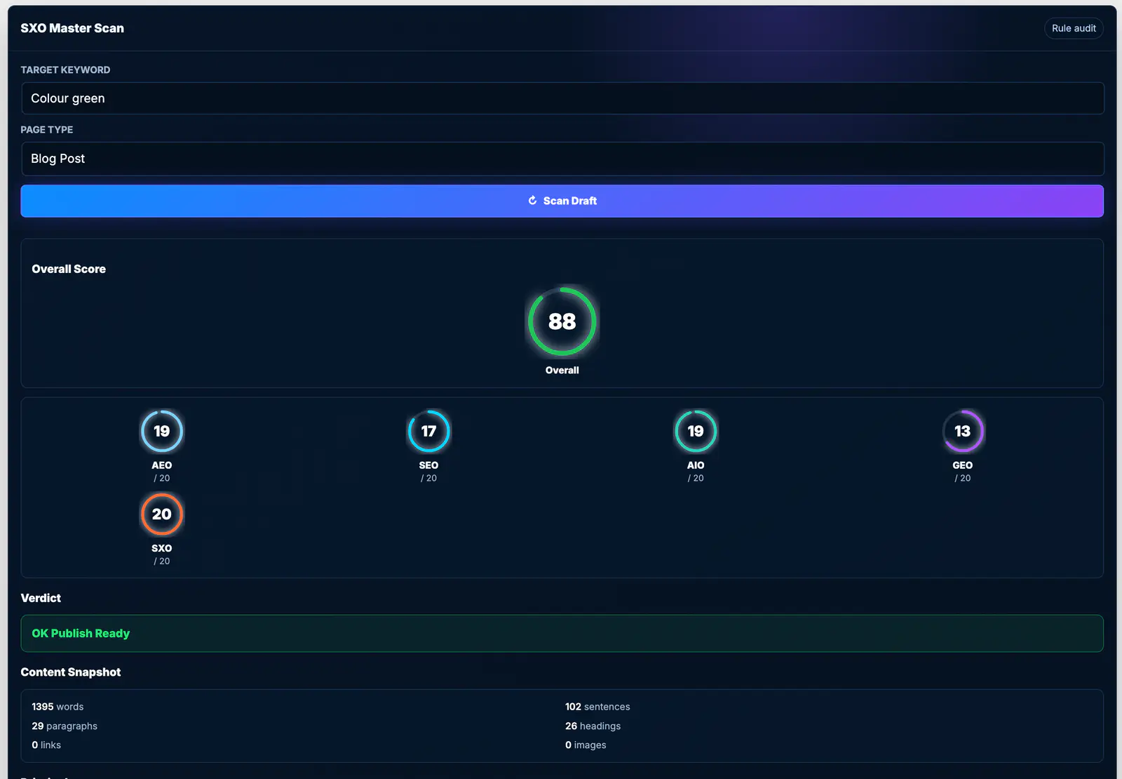1122x779 pixels.
Task: Click the GEO score 13 ring
Action: point(963,431)
